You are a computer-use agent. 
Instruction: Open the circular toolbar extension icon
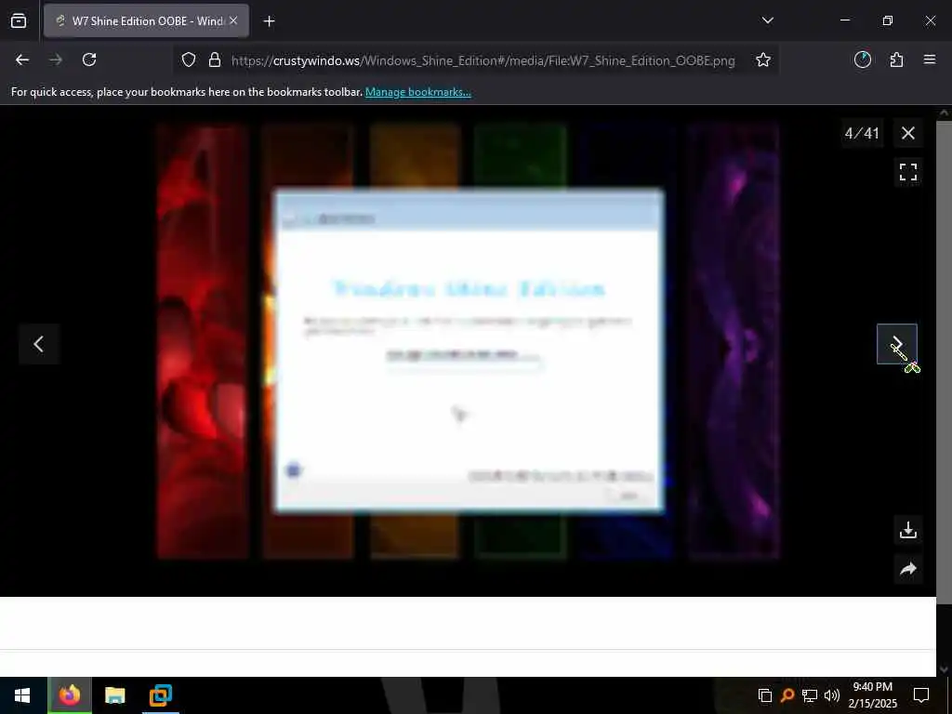point(862,59)
